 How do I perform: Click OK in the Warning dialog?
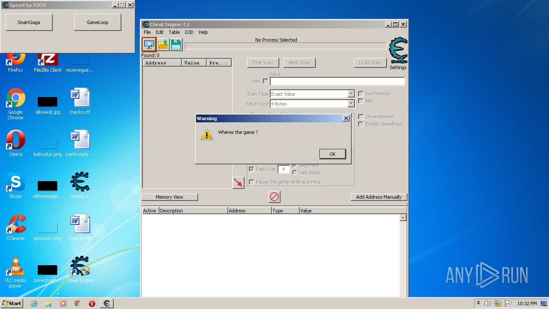[x=332, y=154]
